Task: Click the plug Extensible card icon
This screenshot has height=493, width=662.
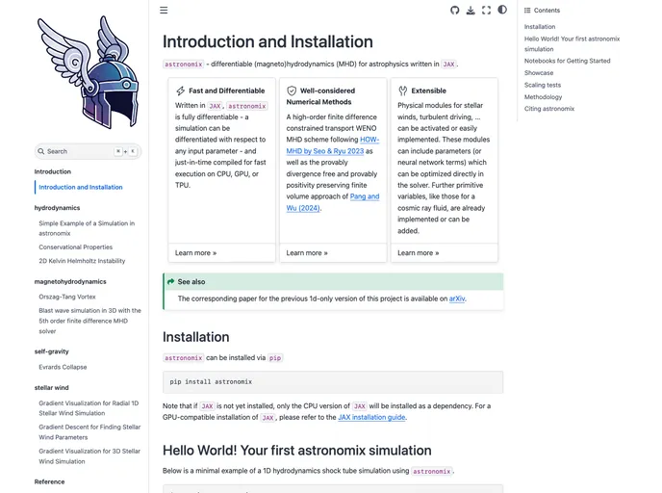Action: [403, 91]
